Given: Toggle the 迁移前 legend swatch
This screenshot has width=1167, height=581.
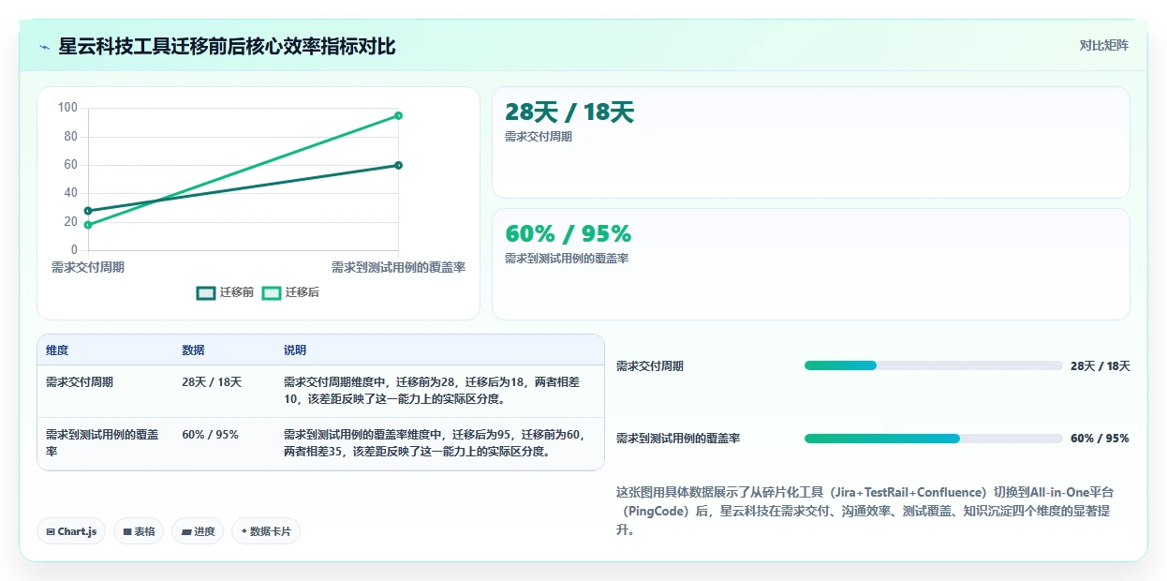Looking at the screenshot, I should pyautogui.click(x=206, y=292).
